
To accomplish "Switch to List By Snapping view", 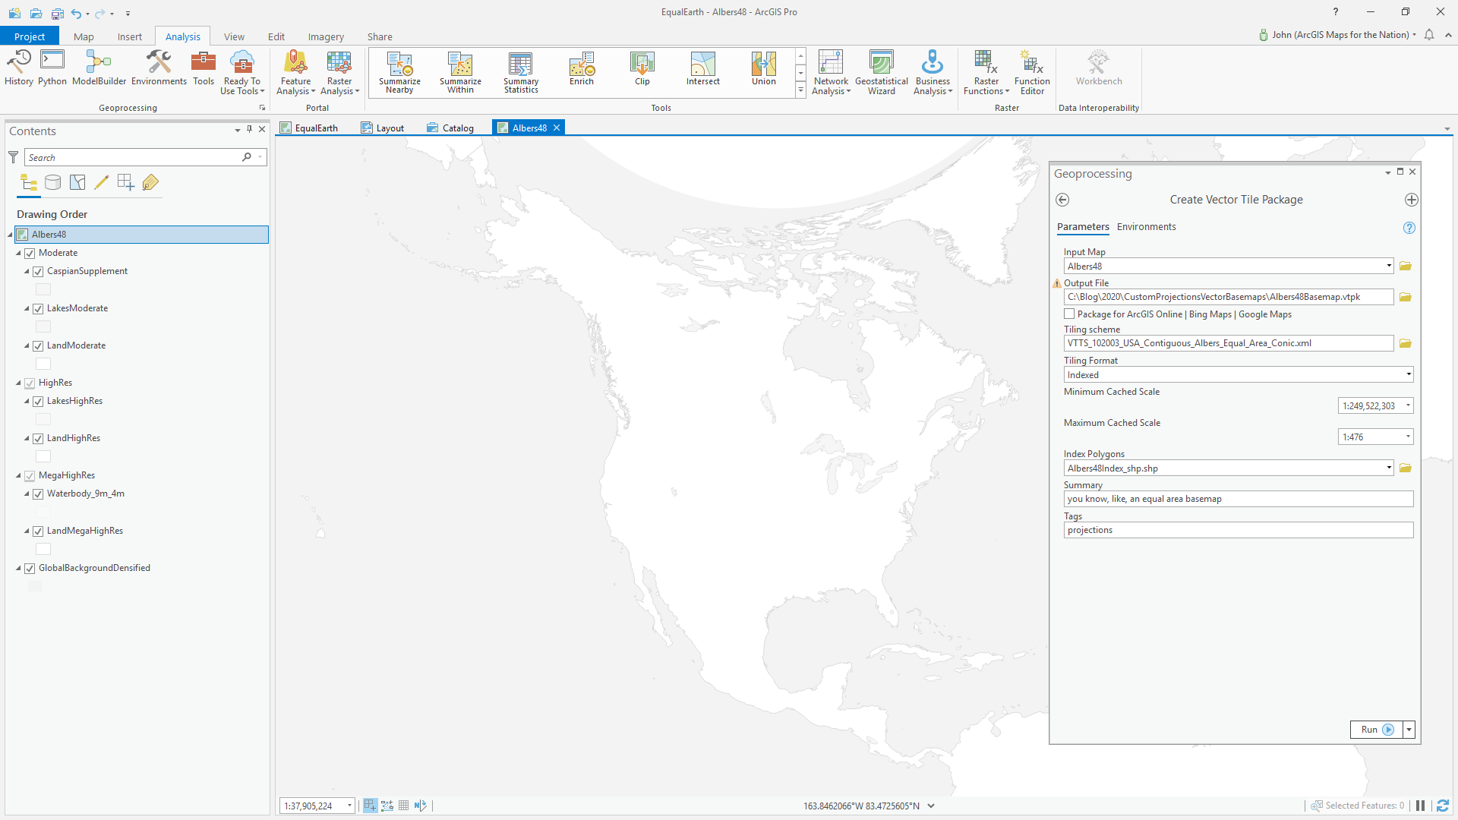I will (126, 183).
